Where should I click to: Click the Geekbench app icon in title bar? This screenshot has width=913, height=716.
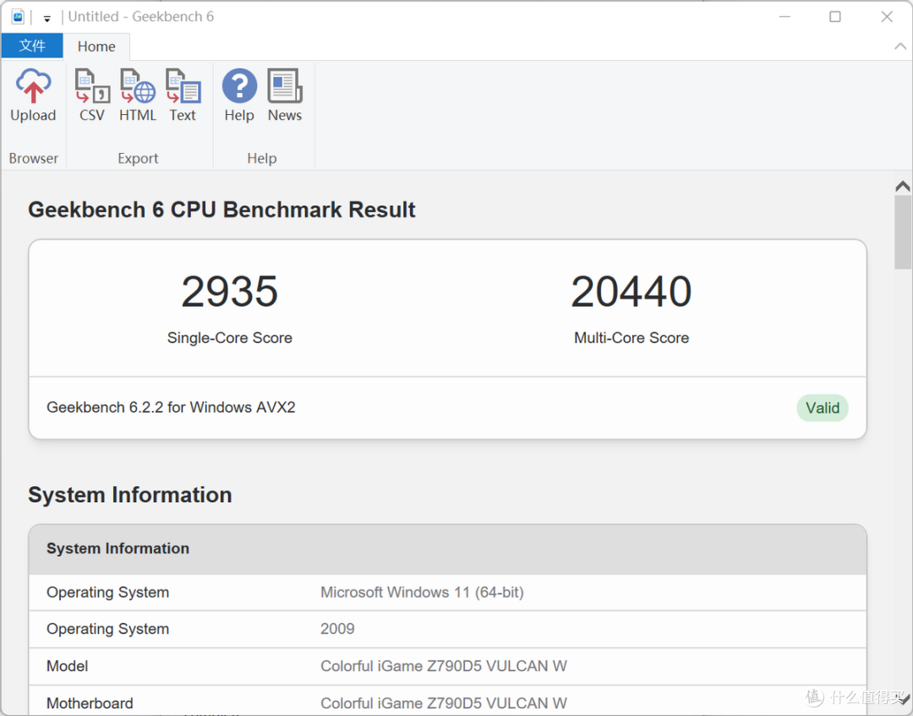[x=18, y=16]
